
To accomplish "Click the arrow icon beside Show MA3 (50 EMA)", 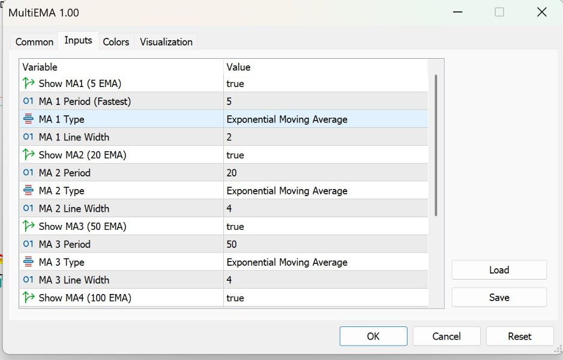I will pyautogui.click(x=28, y=226).
